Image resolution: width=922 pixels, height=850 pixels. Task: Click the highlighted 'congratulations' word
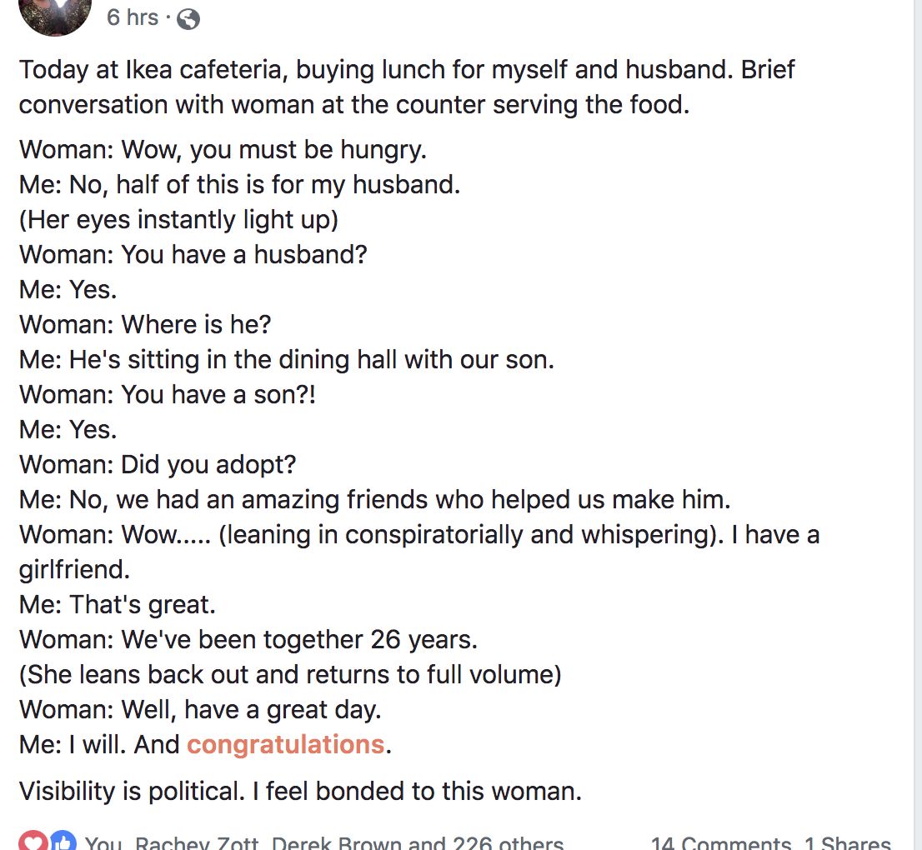286,744
